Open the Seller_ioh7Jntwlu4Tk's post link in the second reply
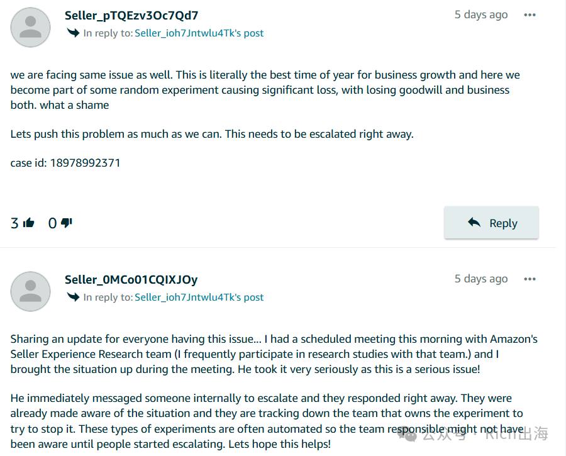 (199, 298)
